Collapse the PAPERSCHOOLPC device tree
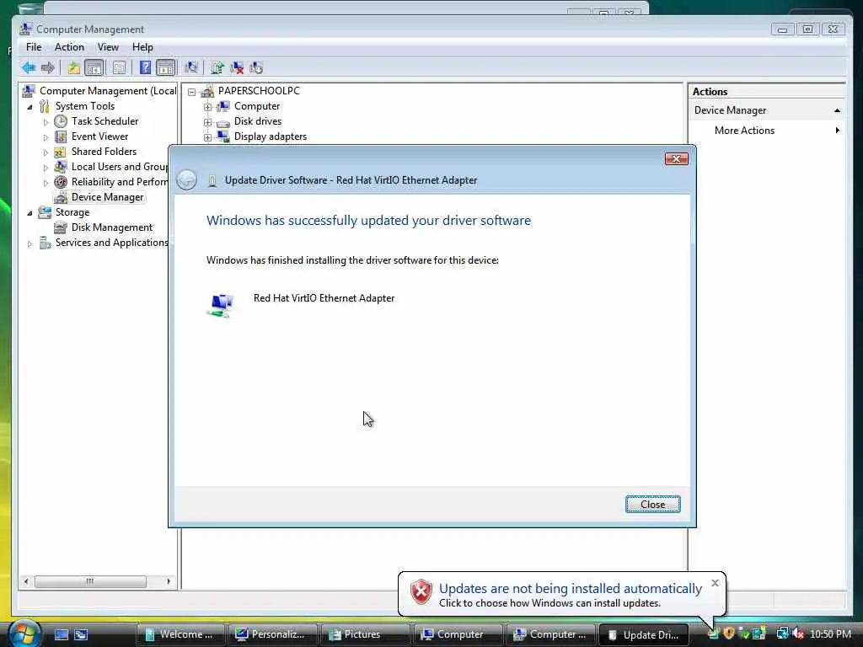Image resolution: width=863 pixels, height=647 pixels. [x=191, y=92]
